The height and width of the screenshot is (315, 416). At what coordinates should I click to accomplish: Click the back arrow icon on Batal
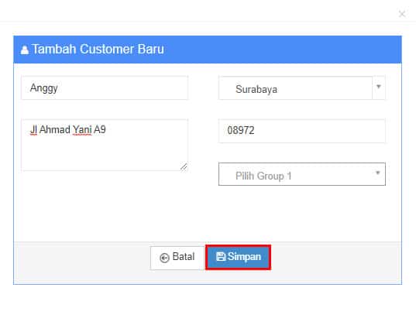(x=164, y=258)
